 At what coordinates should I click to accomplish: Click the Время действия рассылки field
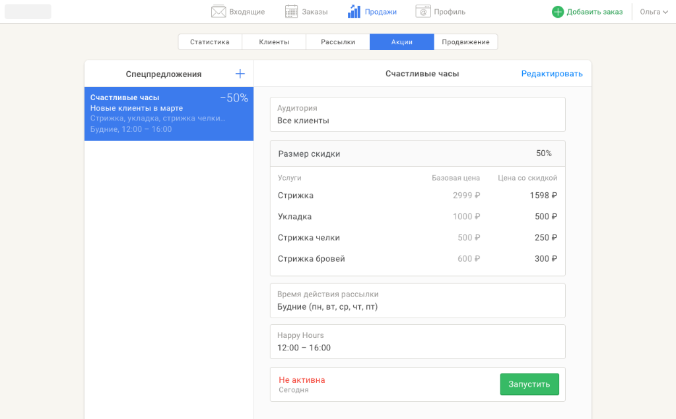click(418, 300)
